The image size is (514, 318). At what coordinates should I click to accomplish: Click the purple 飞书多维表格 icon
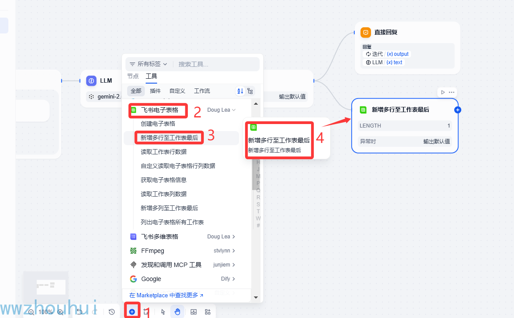(x=133, y=237)
